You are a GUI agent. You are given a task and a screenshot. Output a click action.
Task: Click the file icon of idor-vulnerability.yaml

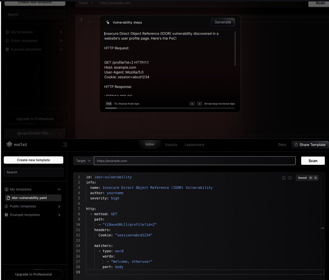tap(8, 198)
